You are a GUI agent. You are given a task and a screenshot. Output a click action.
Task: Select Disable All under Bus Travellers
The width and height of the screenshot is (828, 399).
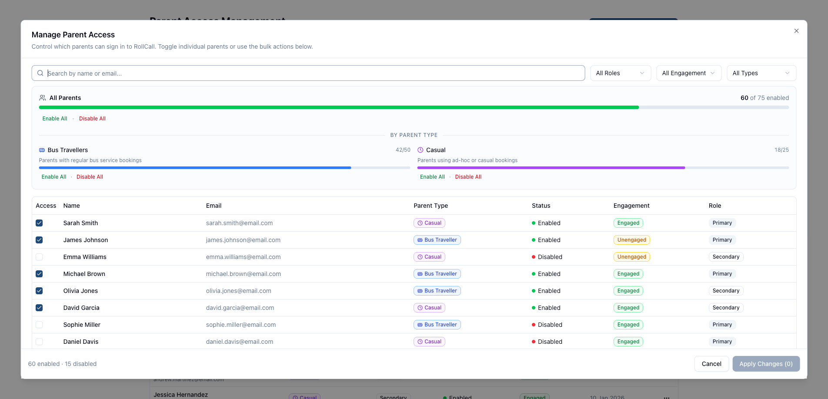[90, 177]
